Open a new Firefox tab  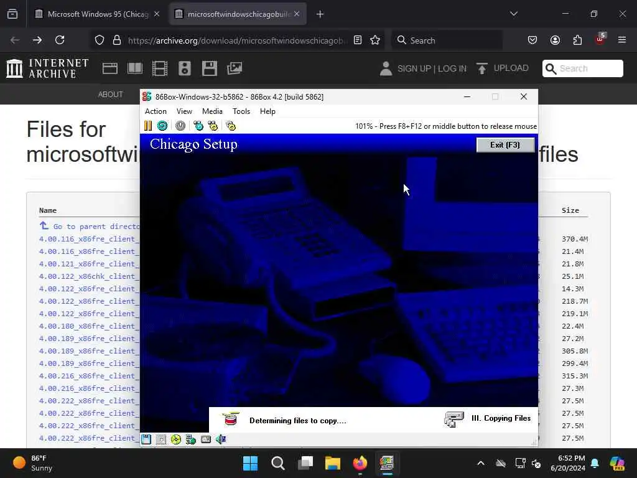tap(320, 14)
